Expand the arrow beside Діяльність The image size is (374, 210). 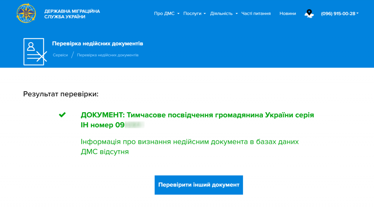237,14
